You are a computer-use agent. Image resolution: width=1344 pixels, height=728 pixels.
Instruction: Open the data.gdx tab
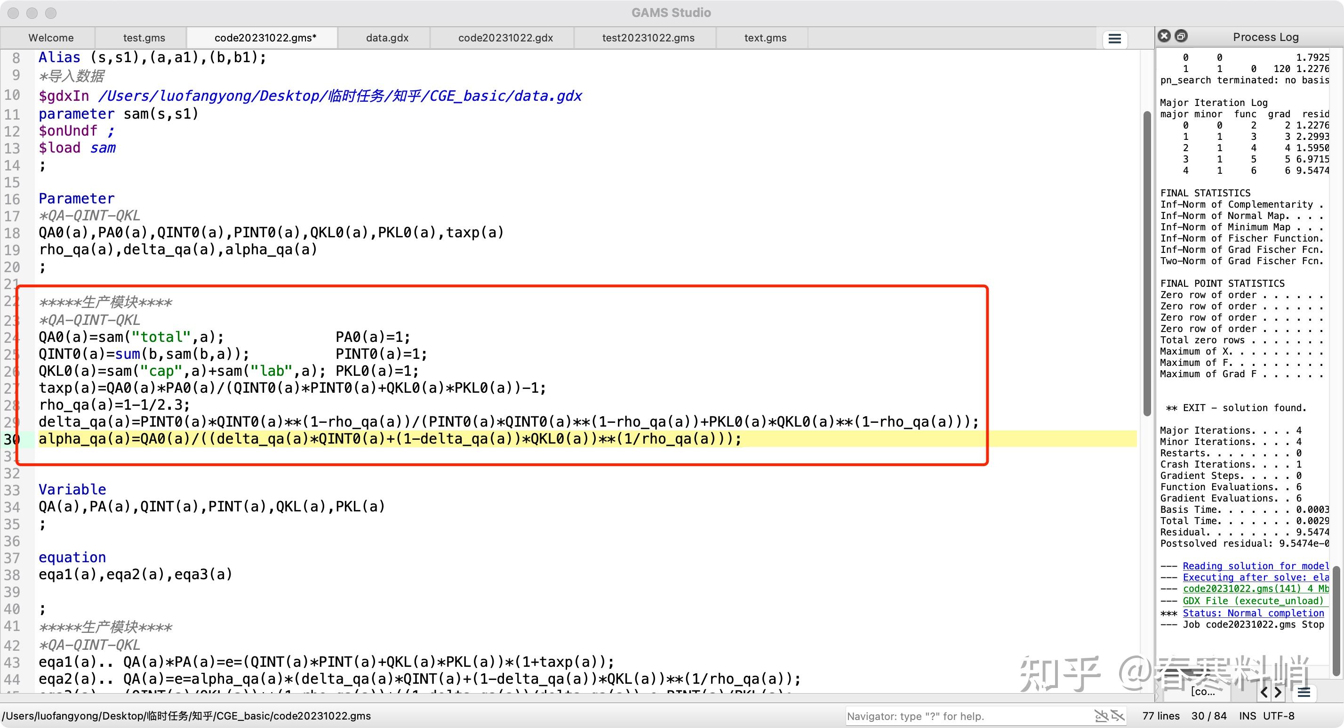387,38
